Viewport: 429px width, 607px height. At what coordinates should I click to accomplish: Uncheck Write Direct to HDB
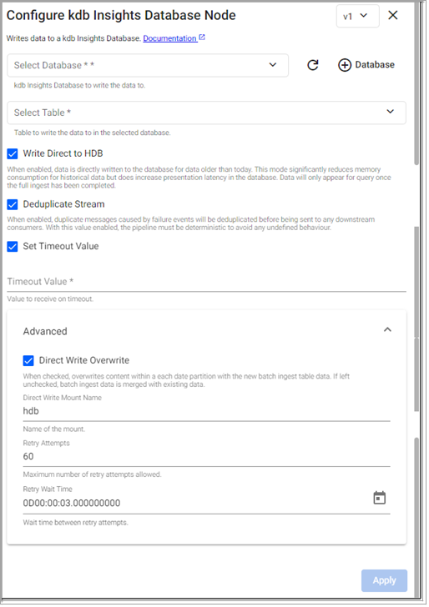coord(13,153)
